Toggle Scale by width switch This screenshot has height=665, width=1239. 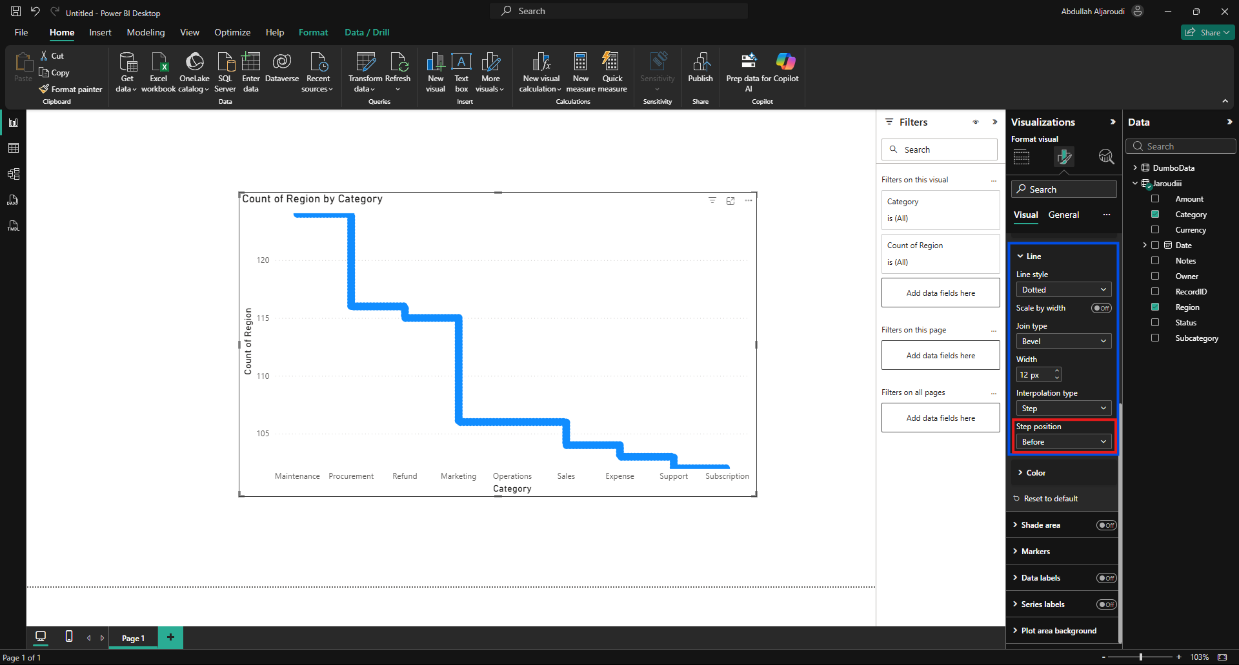pos(1101,308)
